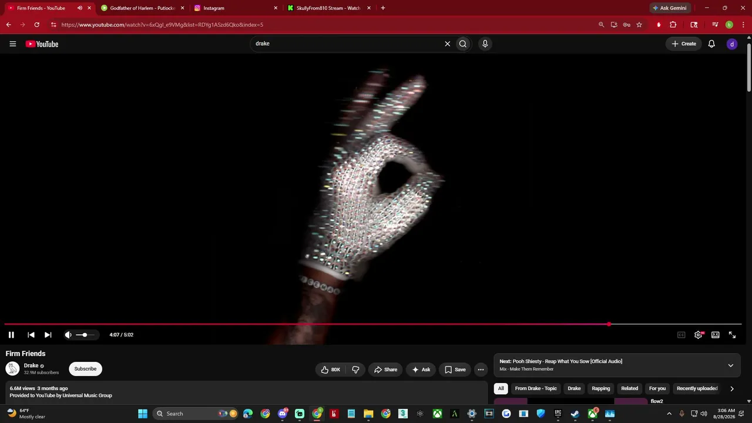Open the browser zoom magnifier icon

pyautogui.click(x=601, y=25)
